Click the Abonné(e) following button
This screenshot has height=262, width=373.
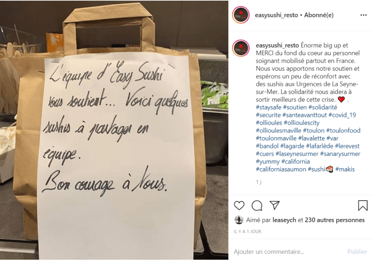319,15
